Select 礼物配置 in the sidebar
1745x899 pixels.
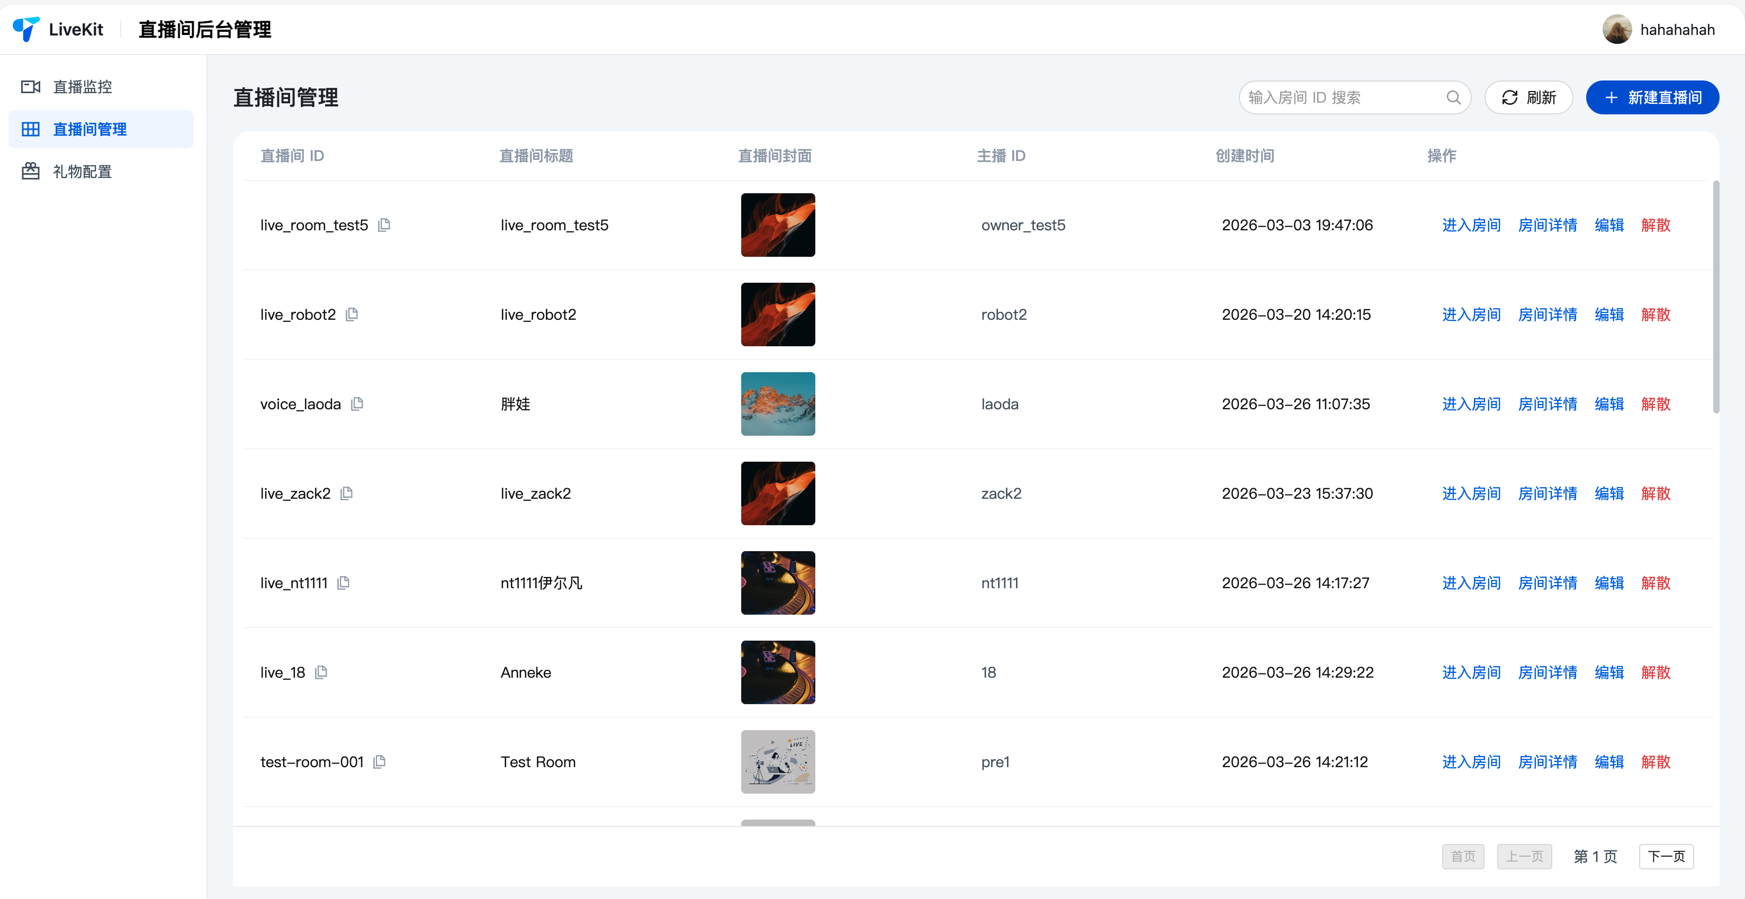[x=82, y=172]
